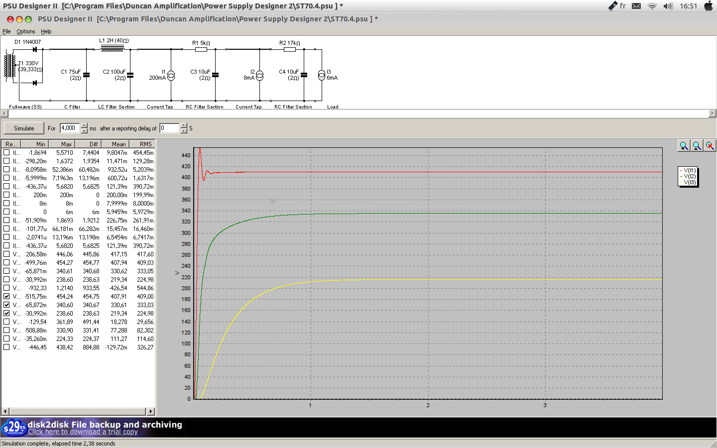
Task: Click the Mean column header
Action: pos(115,144)
